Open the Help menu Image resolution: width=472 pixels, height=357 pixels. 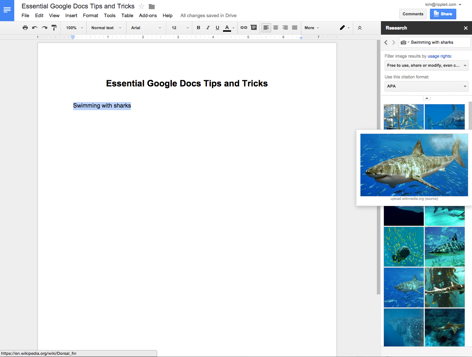[x=167, y=16]
